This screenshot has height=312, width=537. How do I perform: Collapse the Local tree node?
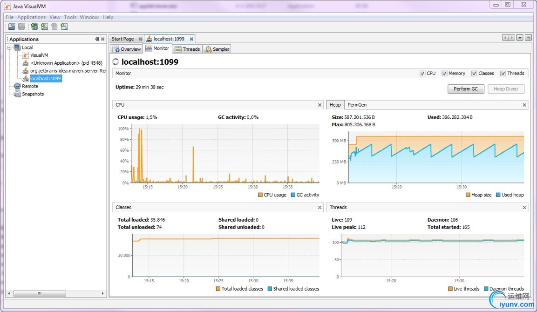coord(10,47)
